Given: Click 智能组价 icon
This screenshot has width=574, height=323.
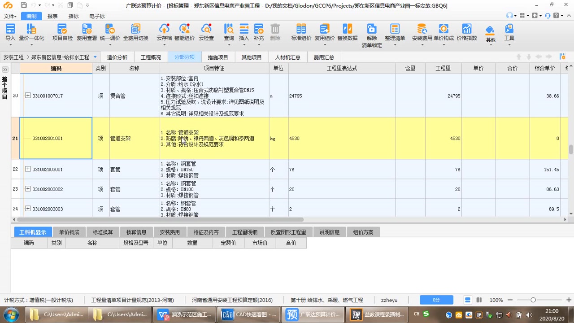Looking at the screenshot, I should 184,33.
